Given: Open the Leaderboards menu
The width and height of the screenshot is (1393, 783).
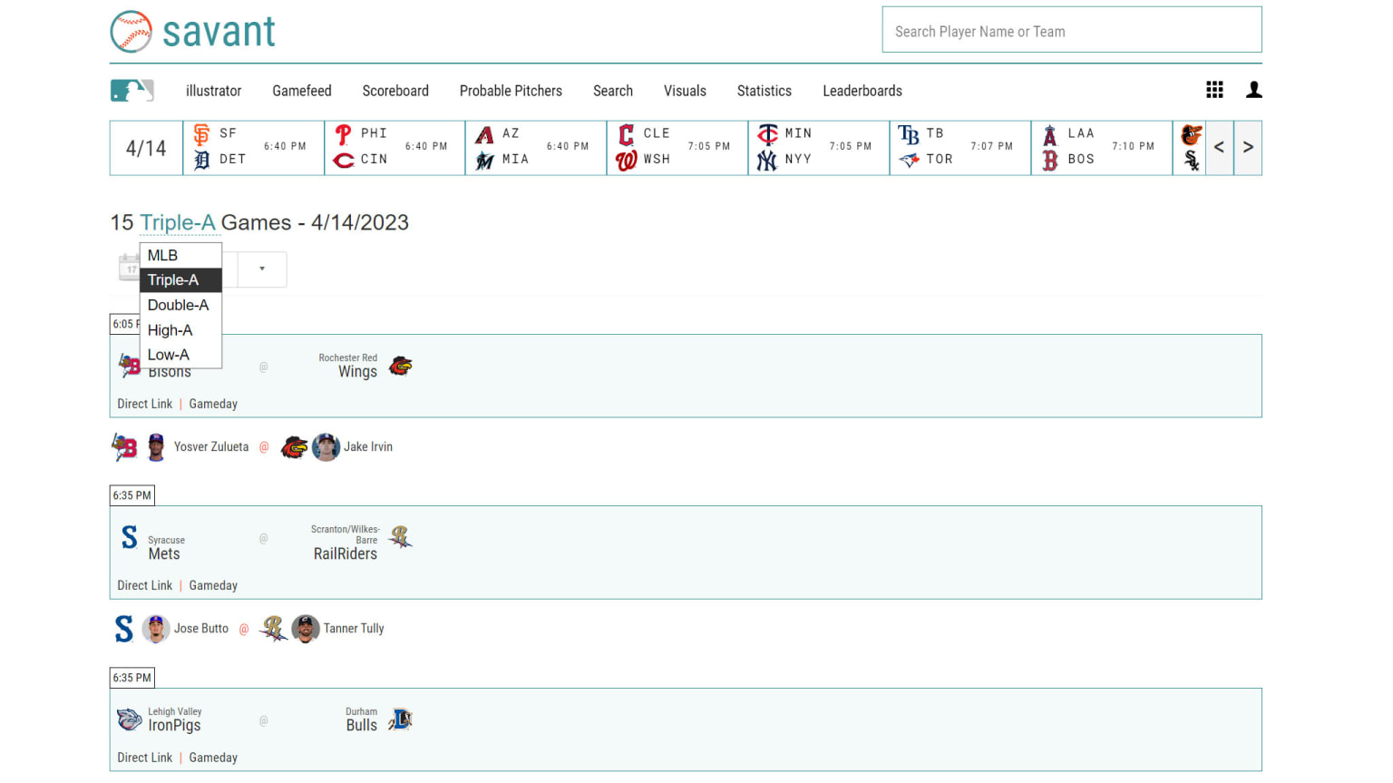Looking at the screenshot, I should coord(862,91).
